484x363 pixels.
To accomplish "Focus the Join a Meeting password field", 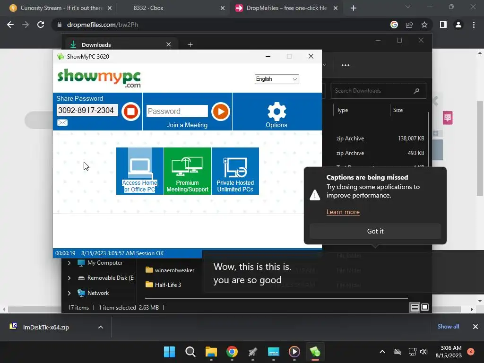I will point(177,111).
